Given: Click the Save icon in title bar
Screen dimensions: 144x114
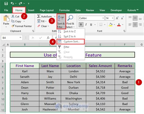Looking at the screenshot, I should point(6,4).
